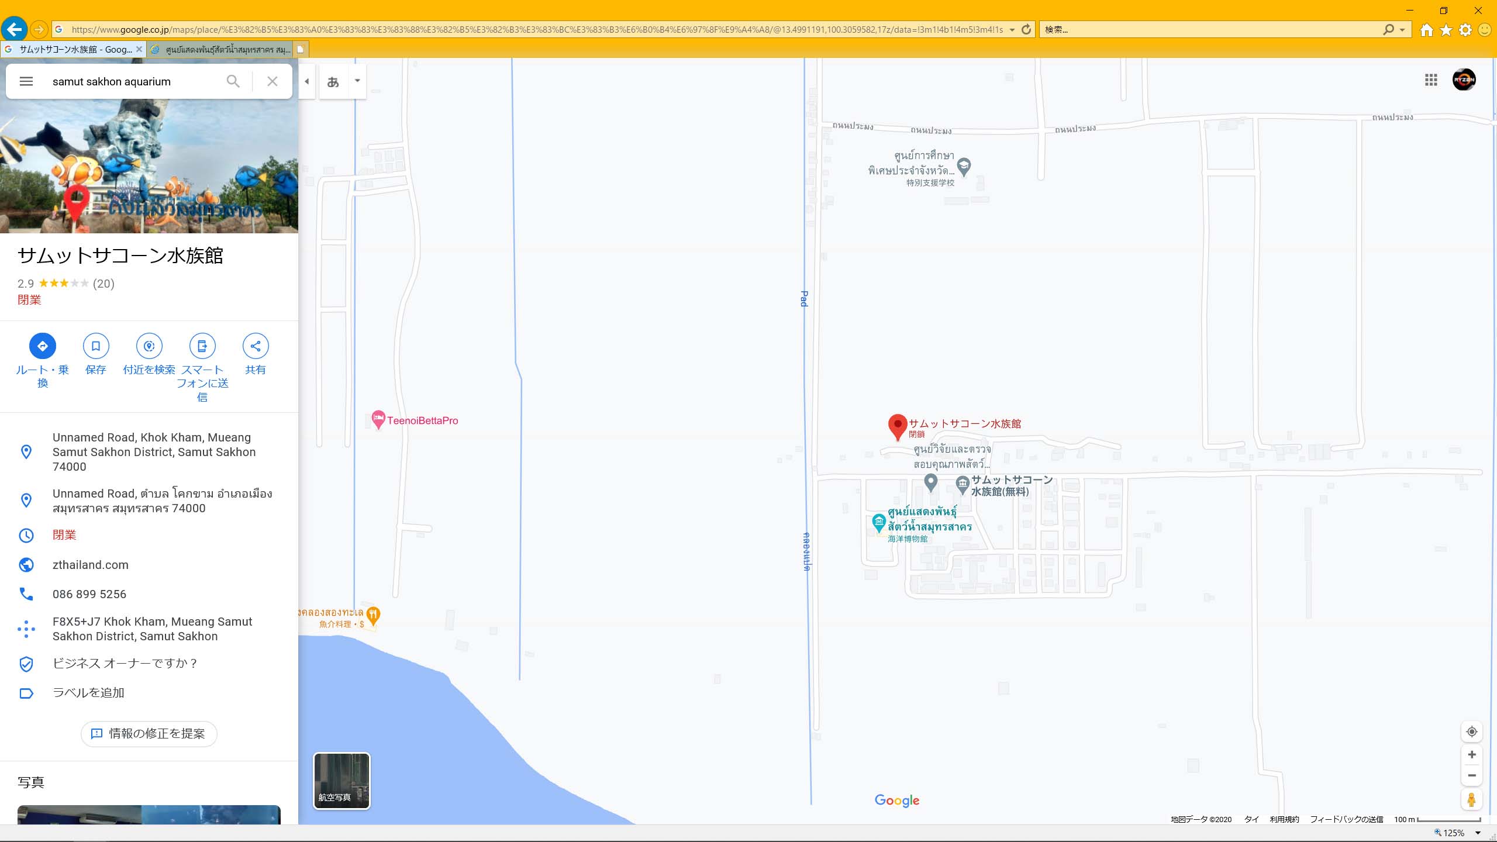This screenshot has height=842, width=1497.
Task: Click browser forward button
Action: pos(39,29)
